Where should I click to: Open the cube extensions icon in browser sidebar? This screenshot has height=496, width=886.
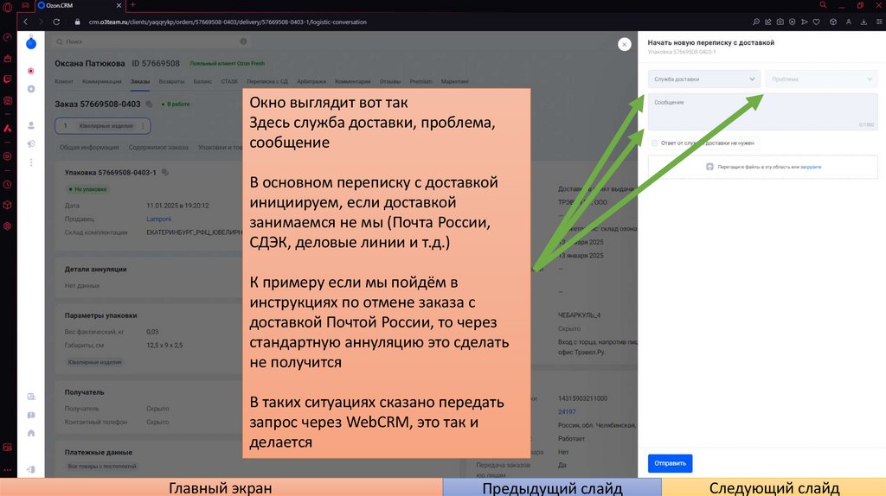coord(7,206)
